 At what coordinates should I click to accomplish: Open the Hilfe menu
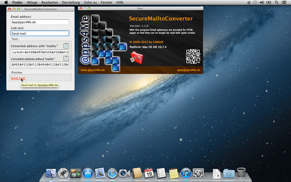(x=120, y=3)
